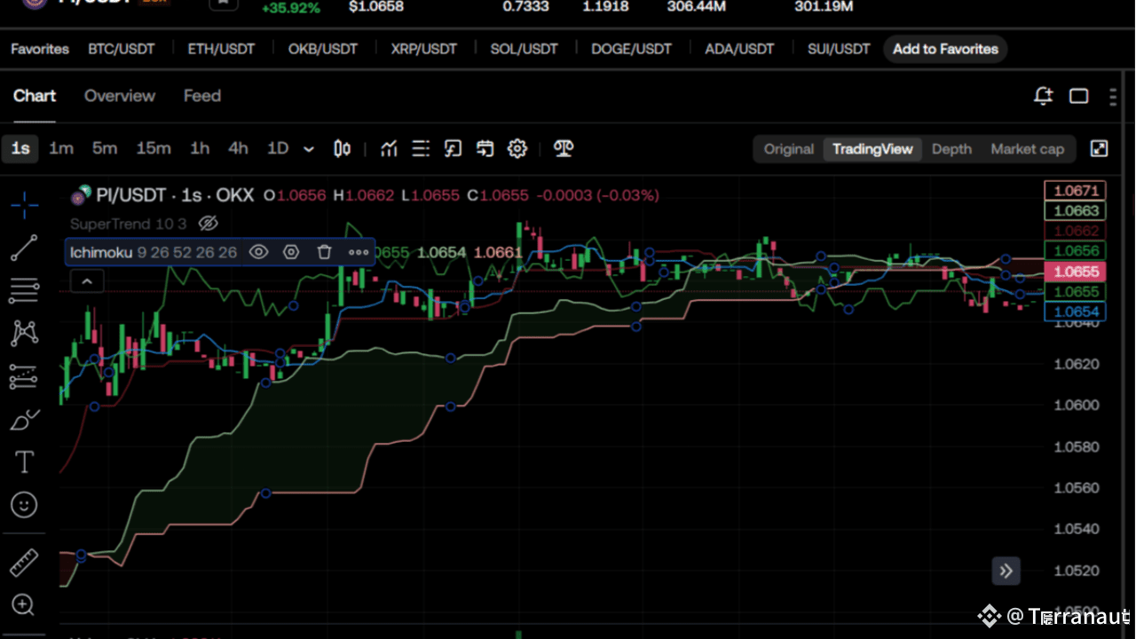Jump to latest bar with arrow button
This screenshot has height=639, width=1136.
1006,571
